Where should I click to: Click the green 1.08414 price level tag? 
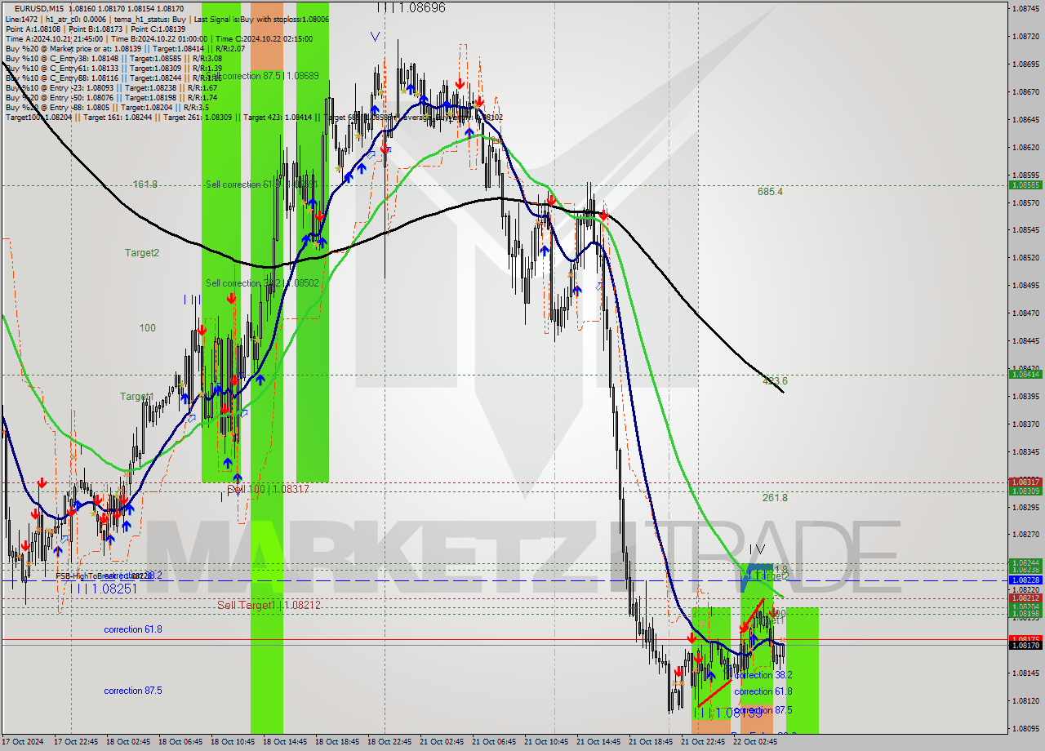point(1027,374)
